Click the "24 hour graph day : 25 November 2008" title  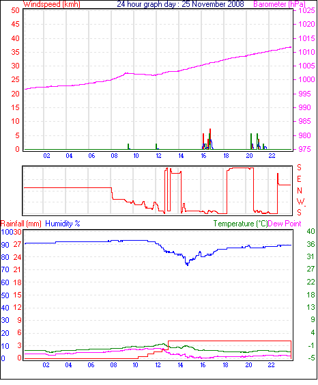pos(180,4)
